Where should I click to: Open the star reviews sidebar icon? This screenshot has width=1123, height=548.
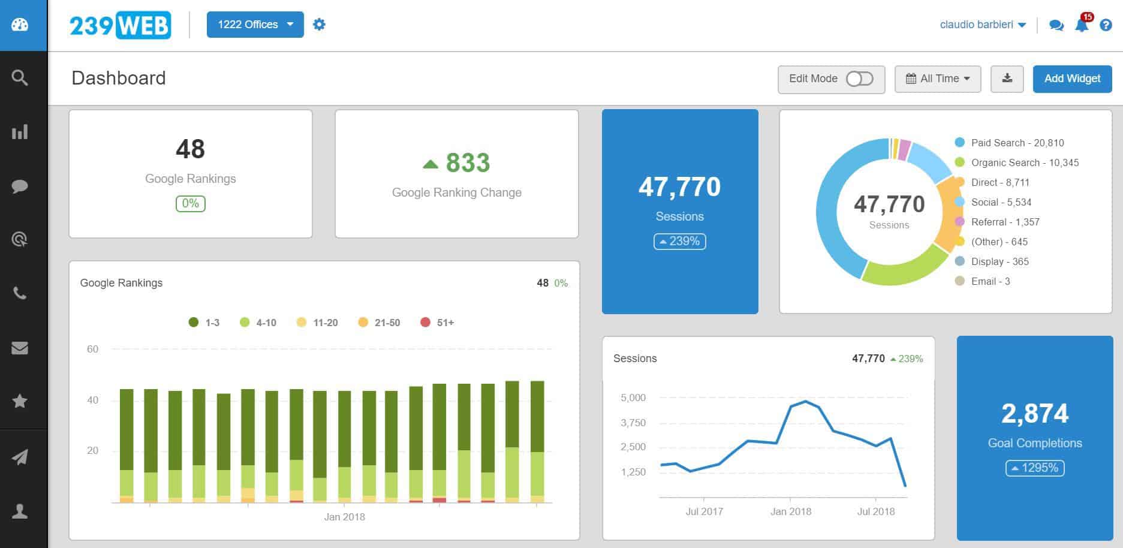coord(20,401)
